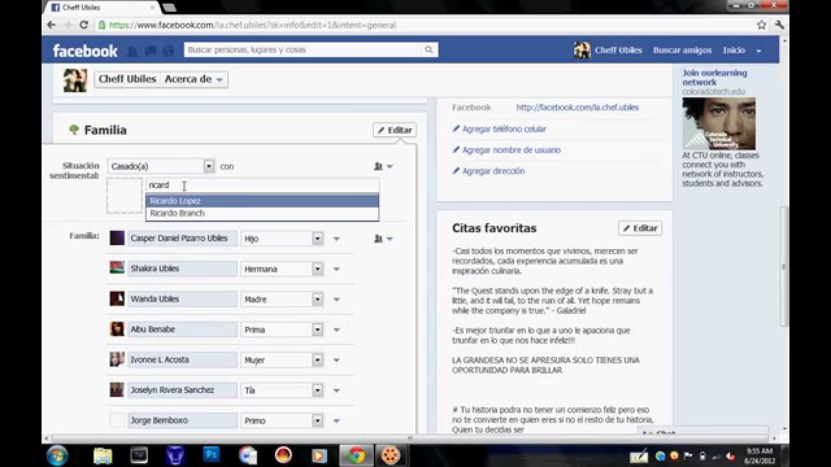Open the Hijo relation dropdown

282,239
